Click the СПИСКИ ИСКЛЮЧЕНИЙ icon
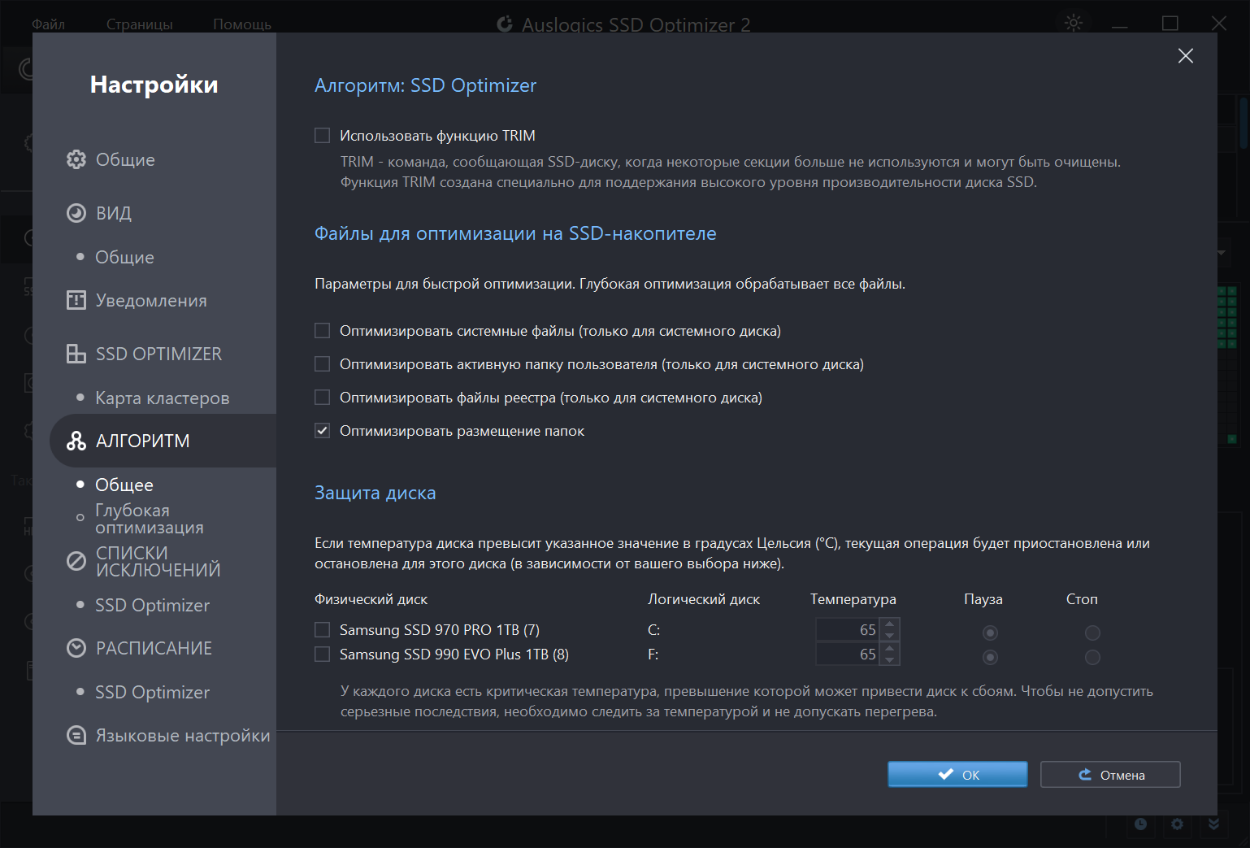The image size is (1250, 848). pyautogui.click(x=76, y=561)
